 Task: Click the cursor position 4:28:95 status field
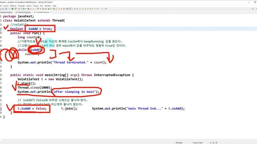(x=214, y=143)
